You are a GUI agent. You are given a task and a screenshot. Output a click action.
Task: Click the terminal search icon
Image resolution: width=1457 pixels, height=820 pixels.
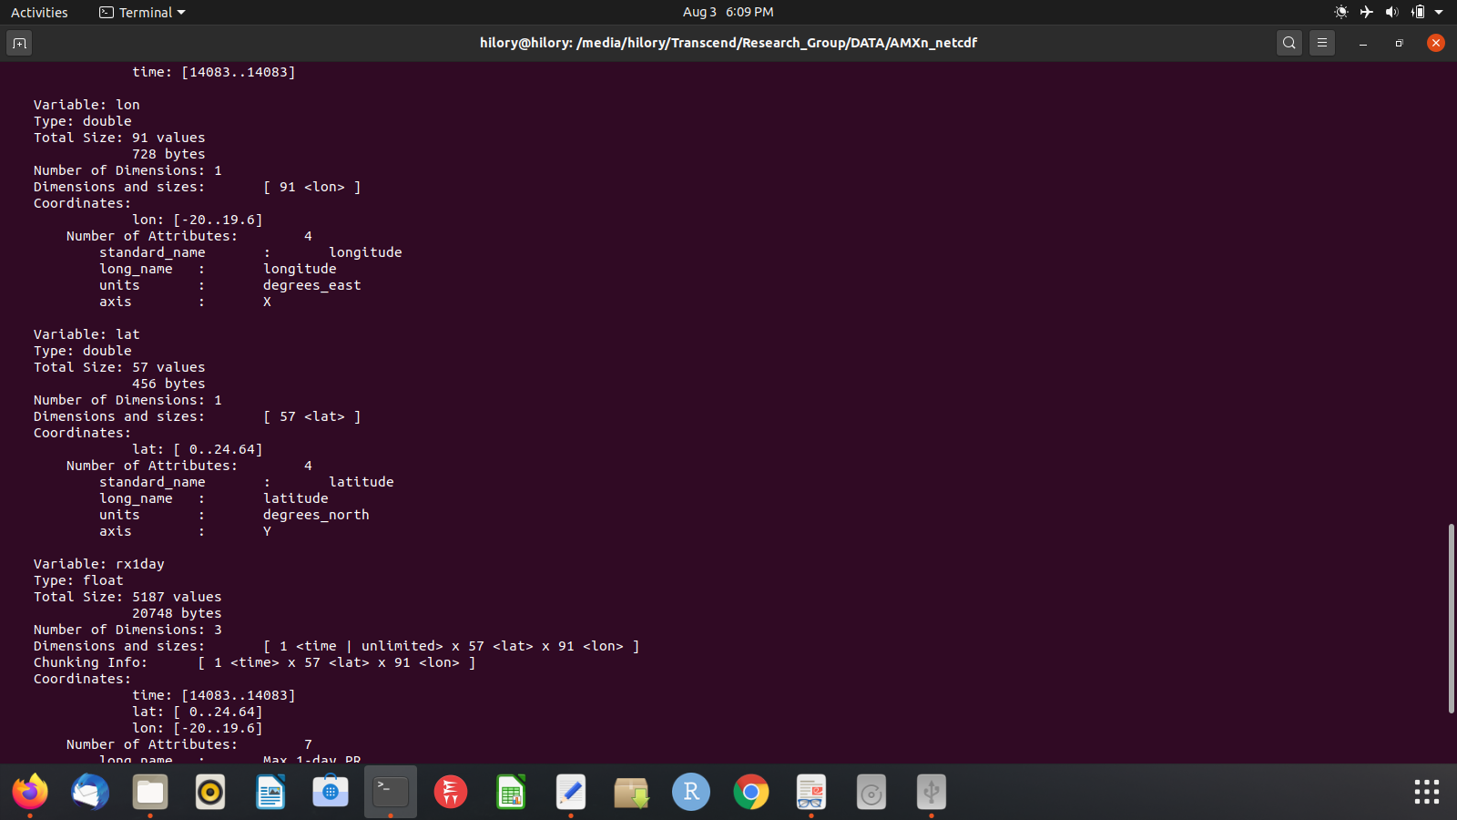[x=1289, y=43]
